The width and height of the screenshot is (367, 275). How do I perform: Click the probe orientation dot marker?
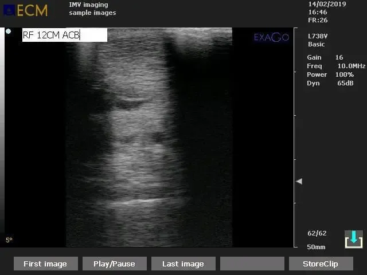coord(9,32)
